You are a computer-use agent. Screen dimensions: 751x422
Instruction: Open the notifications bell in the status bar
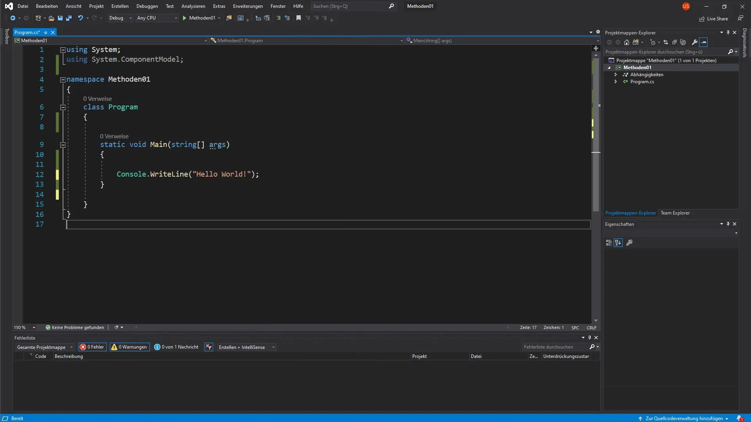tap(740, 418)
